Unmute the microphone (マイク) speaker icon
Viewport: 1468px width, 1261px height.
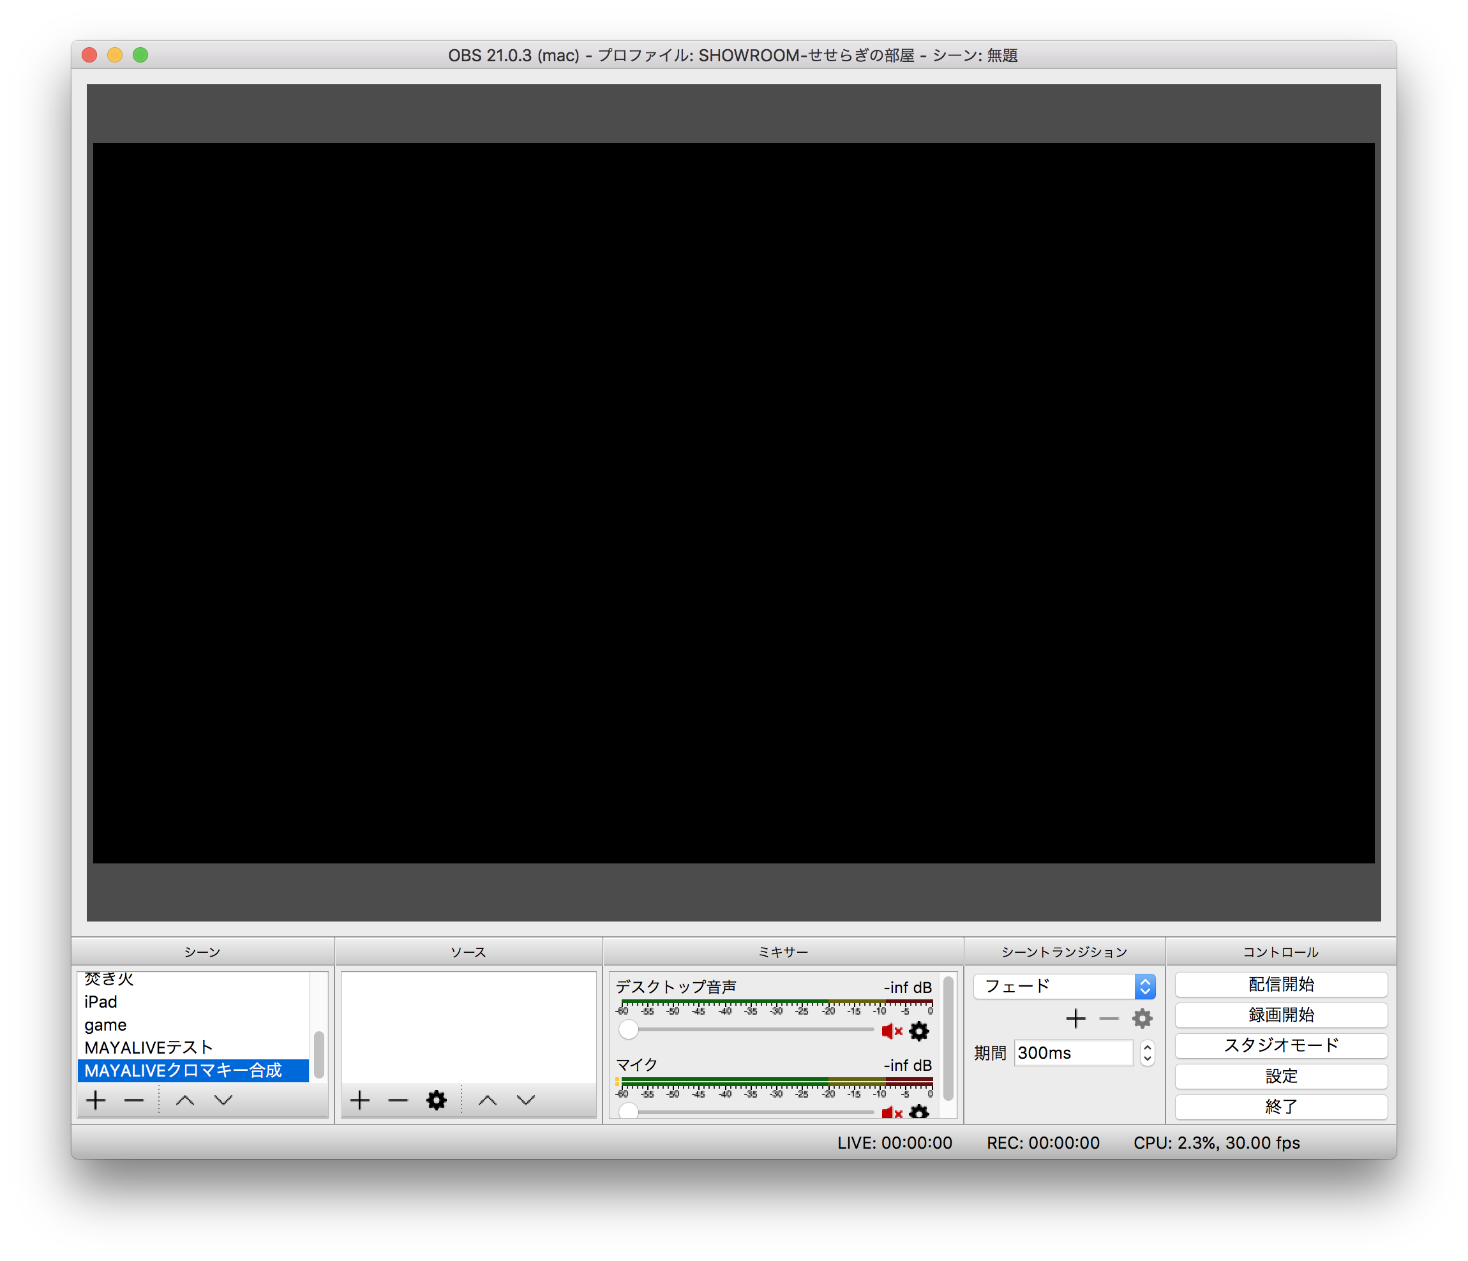tap(892, 1113)
